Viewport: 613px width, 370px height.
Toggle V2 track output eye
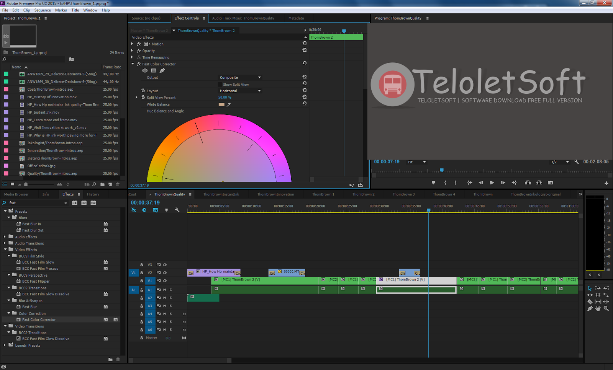[x=165, y=273]
